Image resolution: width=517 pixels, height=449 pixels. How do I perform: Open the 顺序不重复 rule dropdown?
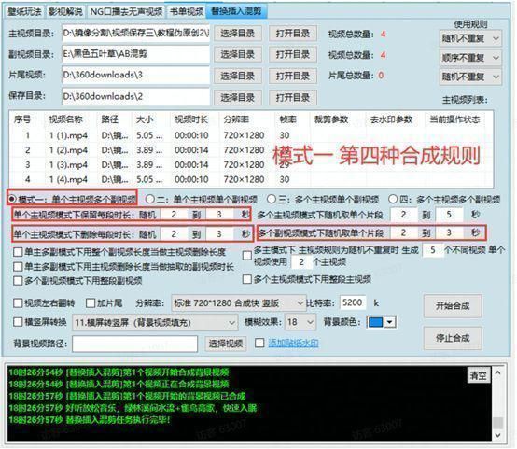(470, 58)
